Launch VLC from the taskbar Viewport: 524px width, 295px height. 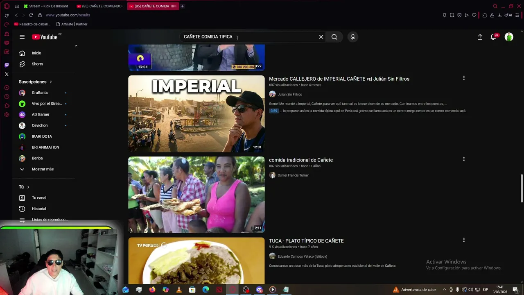point(179,290)
